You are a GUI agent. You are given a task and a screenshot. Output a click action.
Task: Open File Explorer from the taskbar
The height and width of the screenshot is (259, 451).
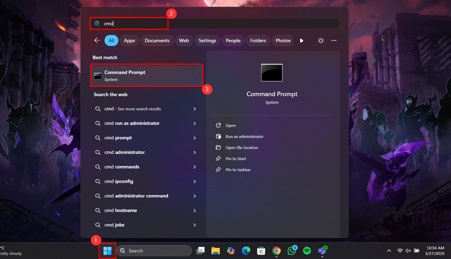[216, 251]
